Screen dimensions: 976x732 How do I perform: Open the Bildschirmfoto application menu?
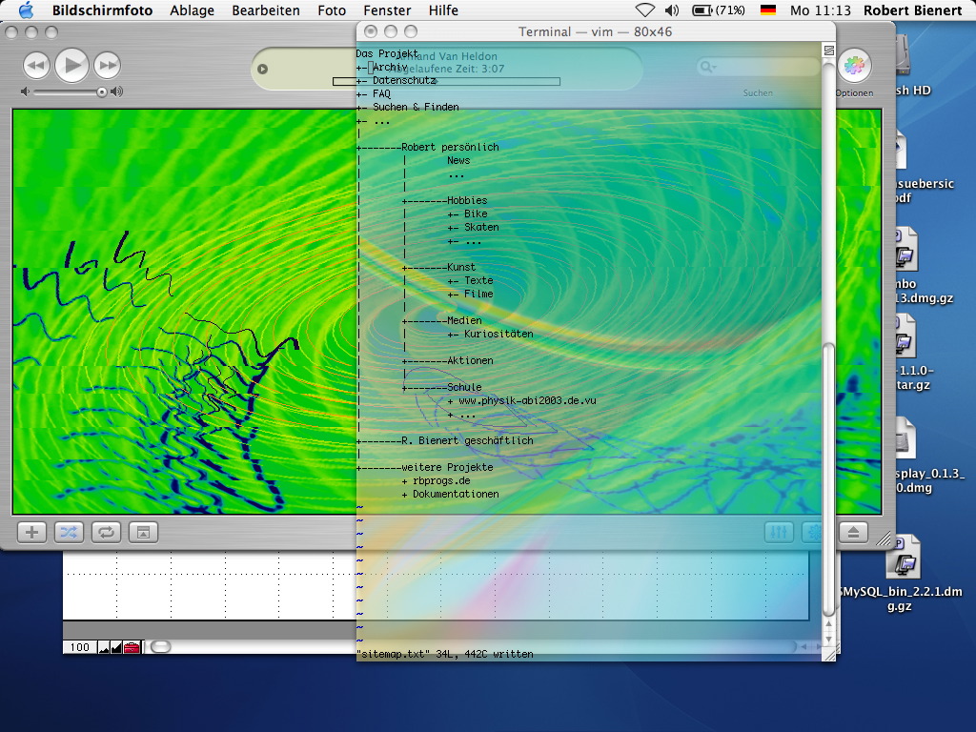click(x=102, y=10)
